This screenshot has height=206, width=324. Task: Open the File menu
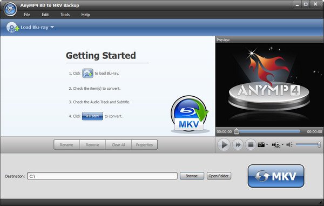tap(27, 15)
